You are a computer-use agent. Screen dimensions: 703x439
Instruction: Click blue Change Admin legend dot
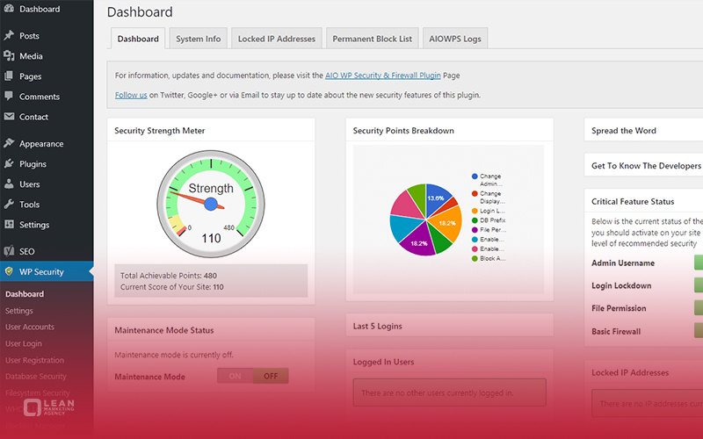coord(475,176)
